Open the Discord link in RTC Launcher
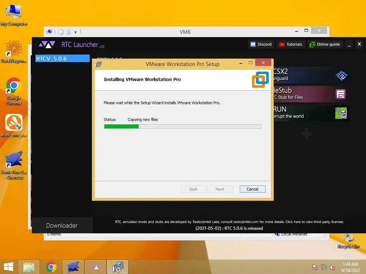The height and width of the screenshot is (274, 366). click(x=261, y=44)
